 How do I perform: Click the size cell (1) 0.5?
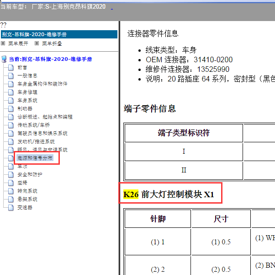pyautogui.click(x=221, y=242)
